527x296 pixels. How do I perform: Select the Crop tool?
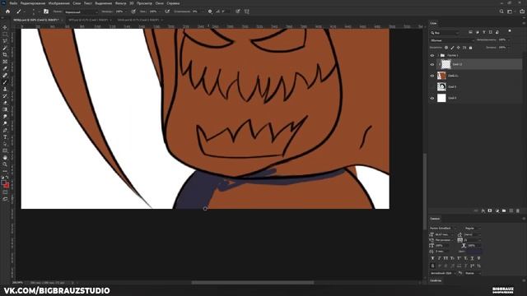(5, 55)
